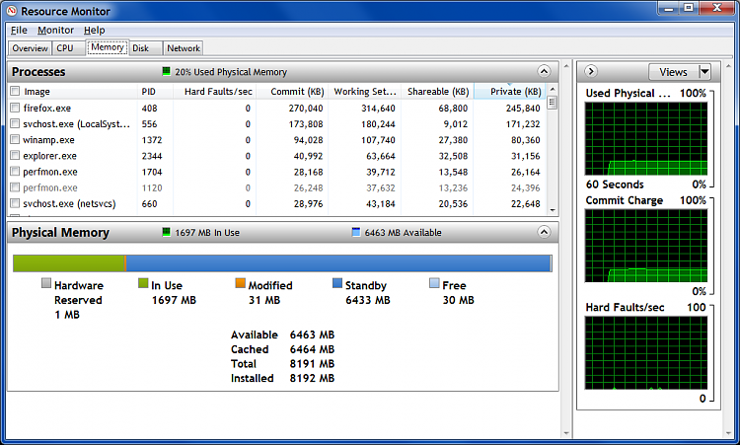
Task: Open the Help menu
Action: click(x=95, y=31)
